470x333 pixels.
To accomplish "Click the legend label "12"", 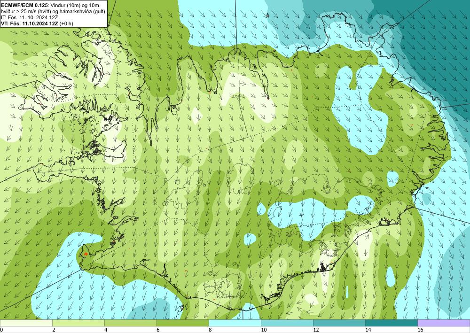I will pos(316,330).
